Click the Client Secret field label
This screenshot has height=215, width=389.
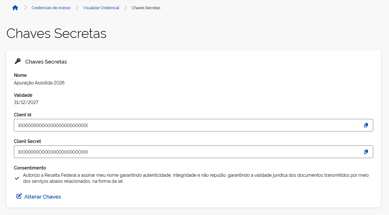[27, 141]
